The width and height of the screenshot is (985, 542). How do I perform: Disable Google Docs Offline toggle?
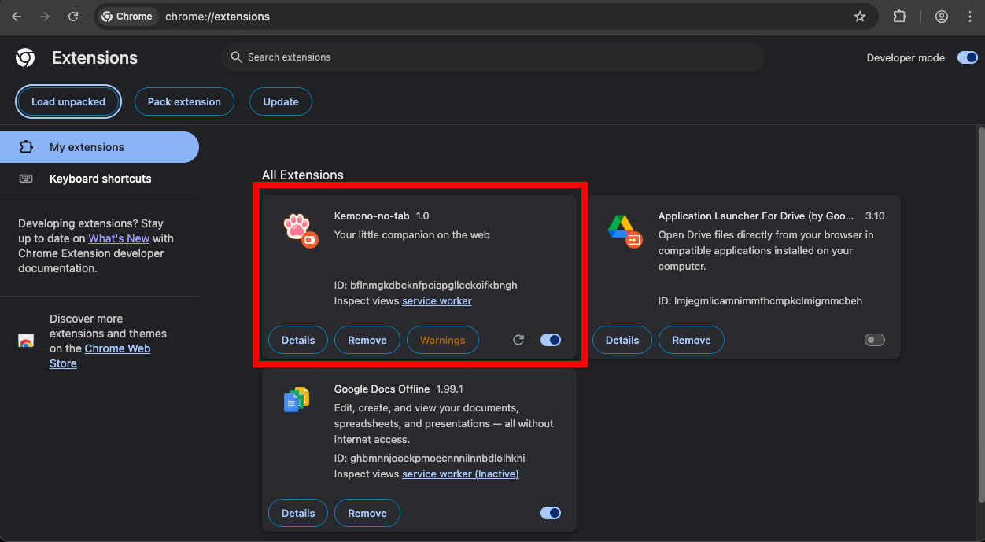click(x=551, y=513)
